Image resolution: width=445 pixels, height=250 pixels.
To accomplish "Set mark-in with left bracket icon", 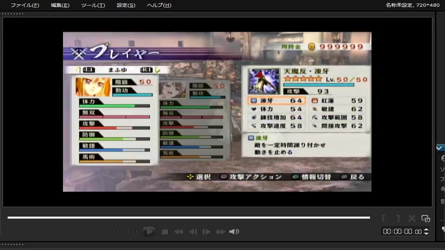I will coord(384,218).
